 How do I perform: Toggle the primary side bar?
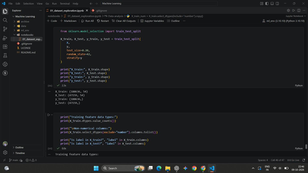tap(267, 4)
